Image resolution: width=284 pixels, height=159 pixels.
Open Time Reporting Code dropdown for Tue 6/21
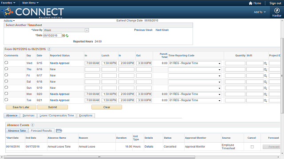point(195,100)
